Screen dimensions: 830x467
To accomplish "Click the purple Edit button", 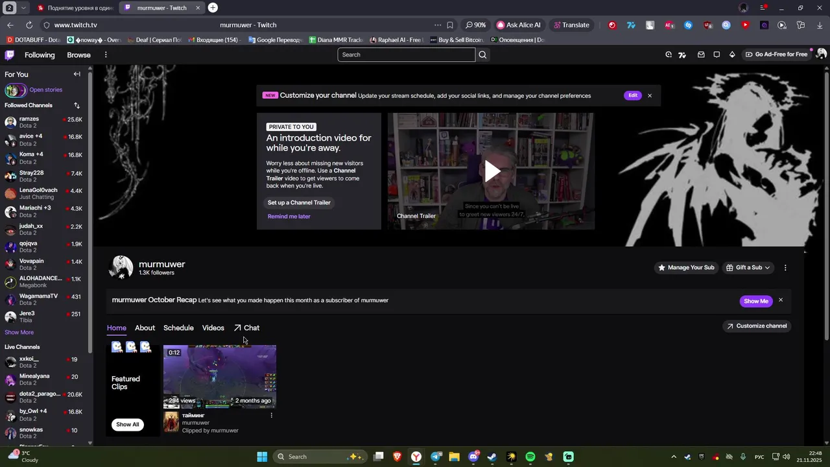I will (633, 95).
